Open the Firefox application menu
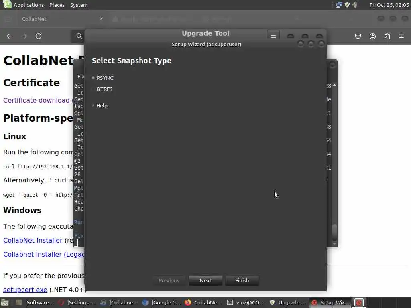The image size is (411, 308). click(x=401, y=36)
